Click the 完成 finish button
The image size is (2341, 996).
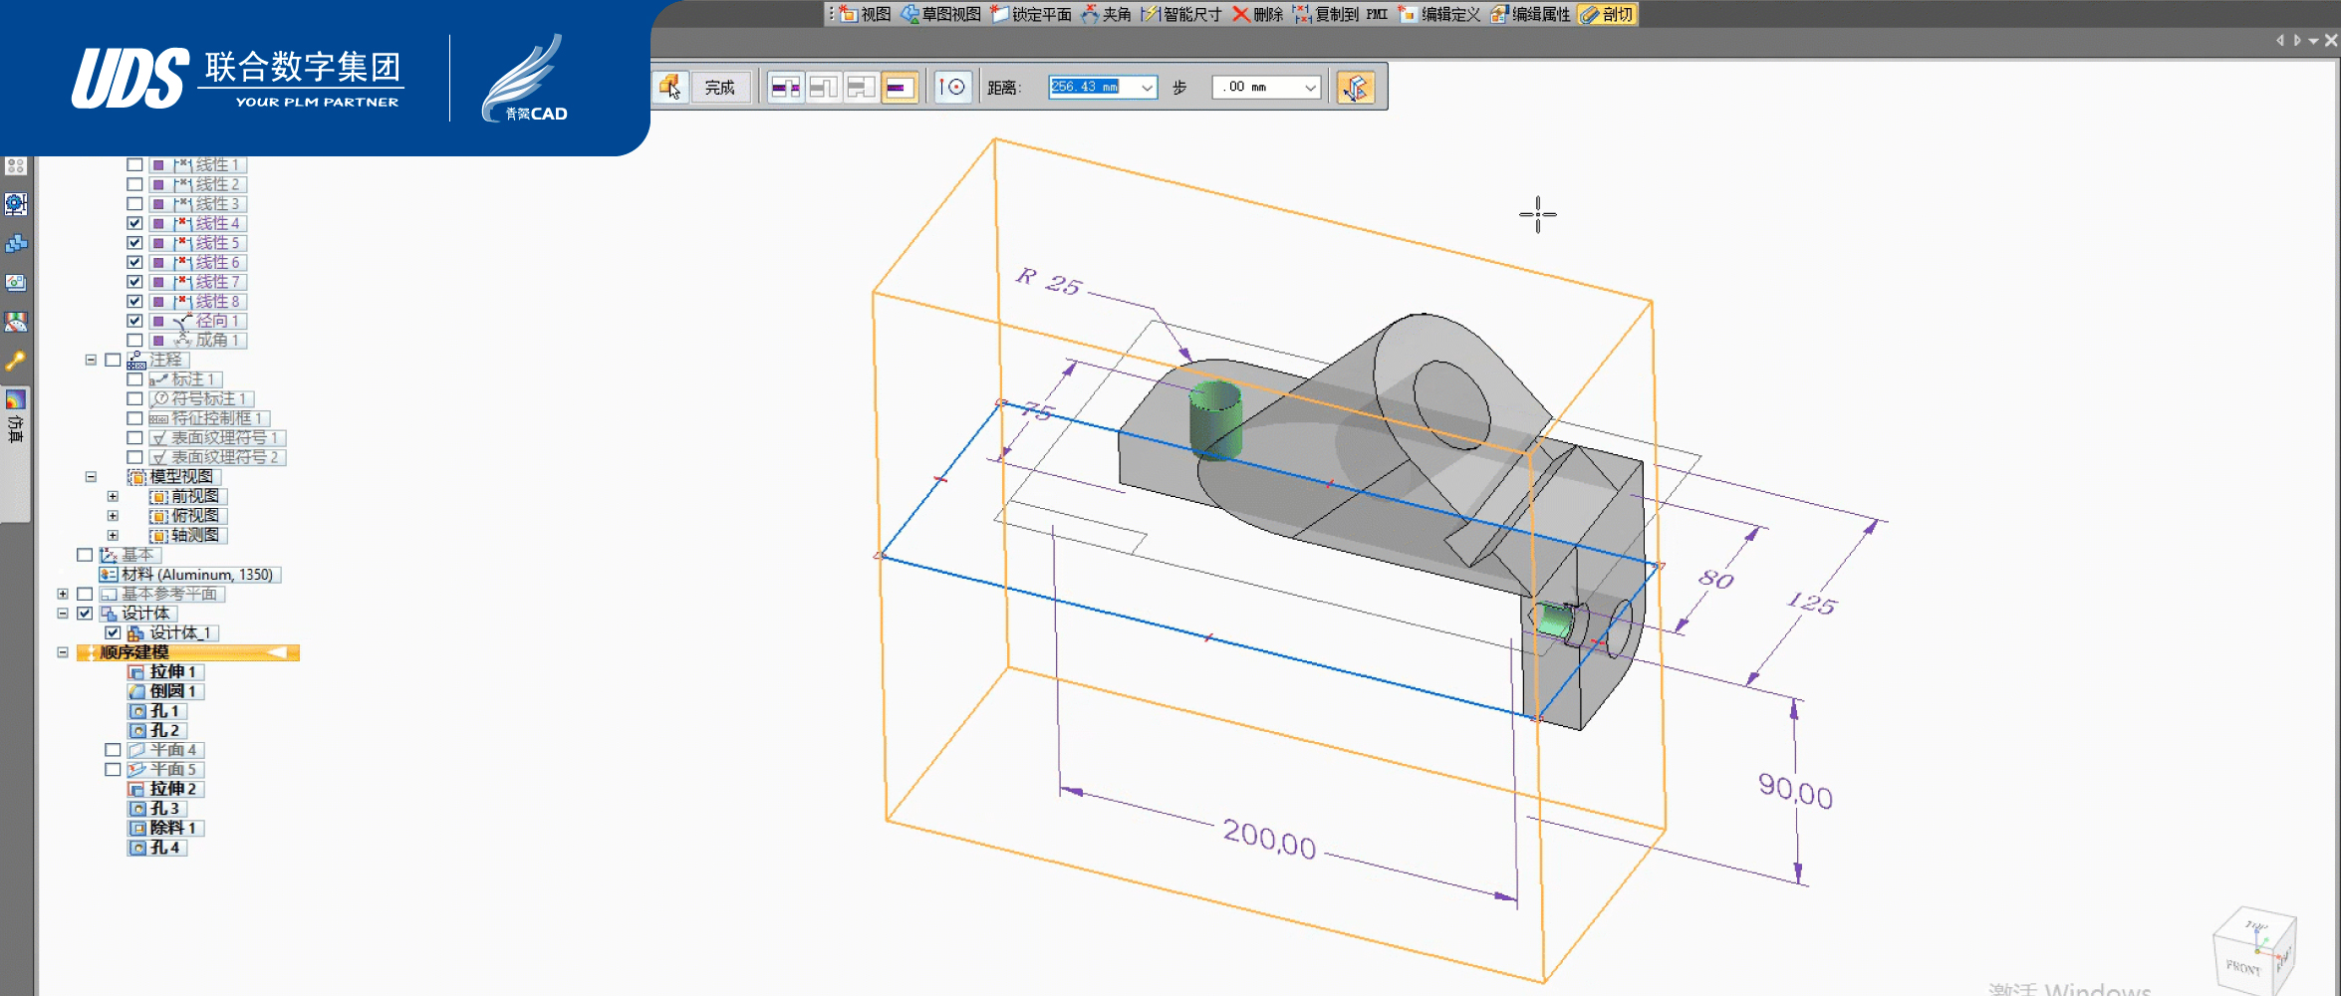pyautogui.click(x=719, y=88)
